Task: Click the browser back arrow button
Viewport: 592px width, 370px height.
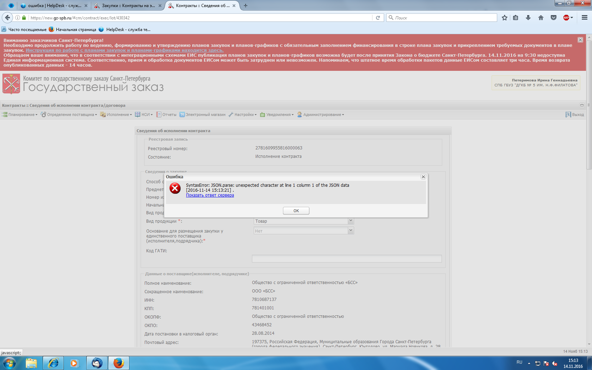Action: pyautogui.click(x=7, y=18)
